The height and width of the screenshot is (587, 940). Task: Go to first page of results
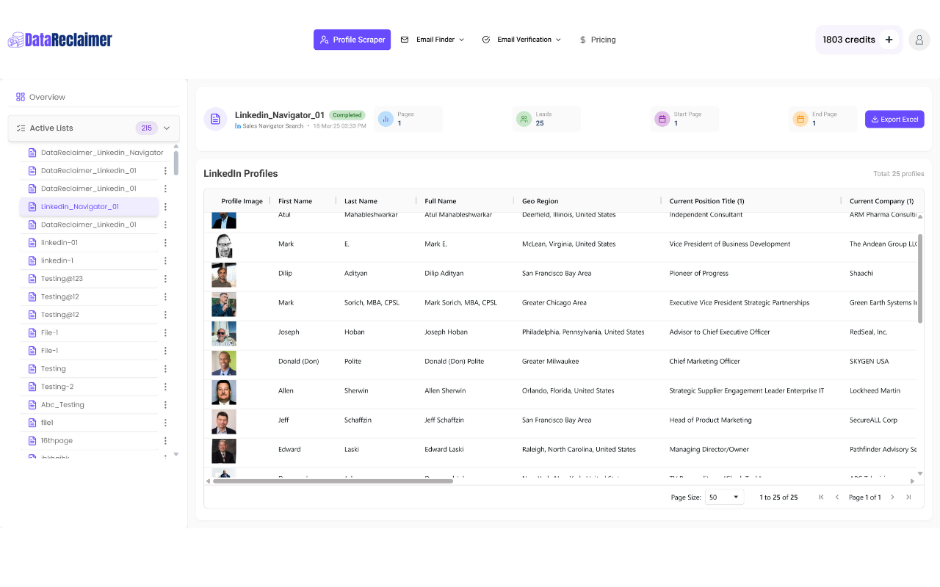tap(821, 497)
